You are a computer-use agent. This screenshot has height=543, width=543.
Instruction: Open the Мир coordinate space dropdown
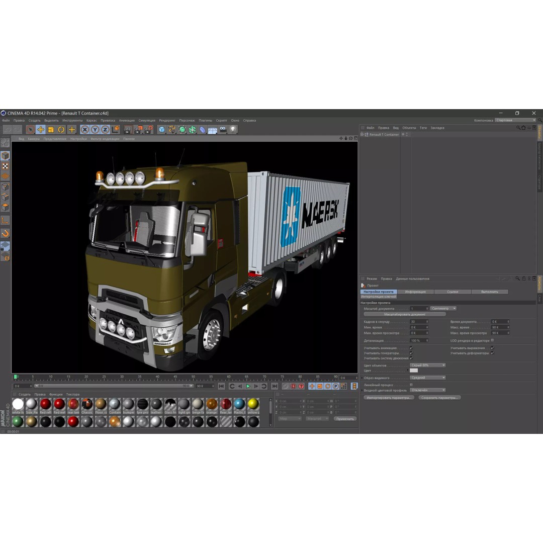290,419
